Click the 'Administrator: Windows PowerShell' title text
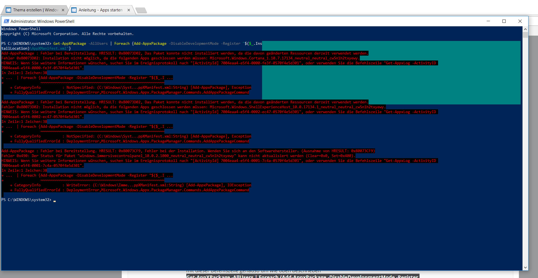This screenshot has height=278, width=538. click(x=42, y=21)
